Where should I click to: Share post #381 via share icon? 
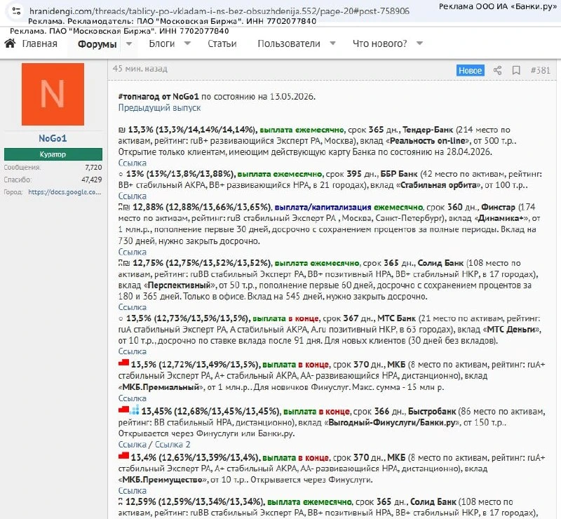[x=497, y=70]
